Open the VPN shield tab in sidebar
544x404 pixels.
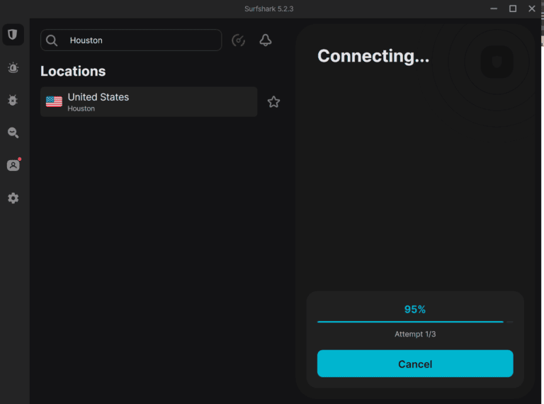click(13, 35)
